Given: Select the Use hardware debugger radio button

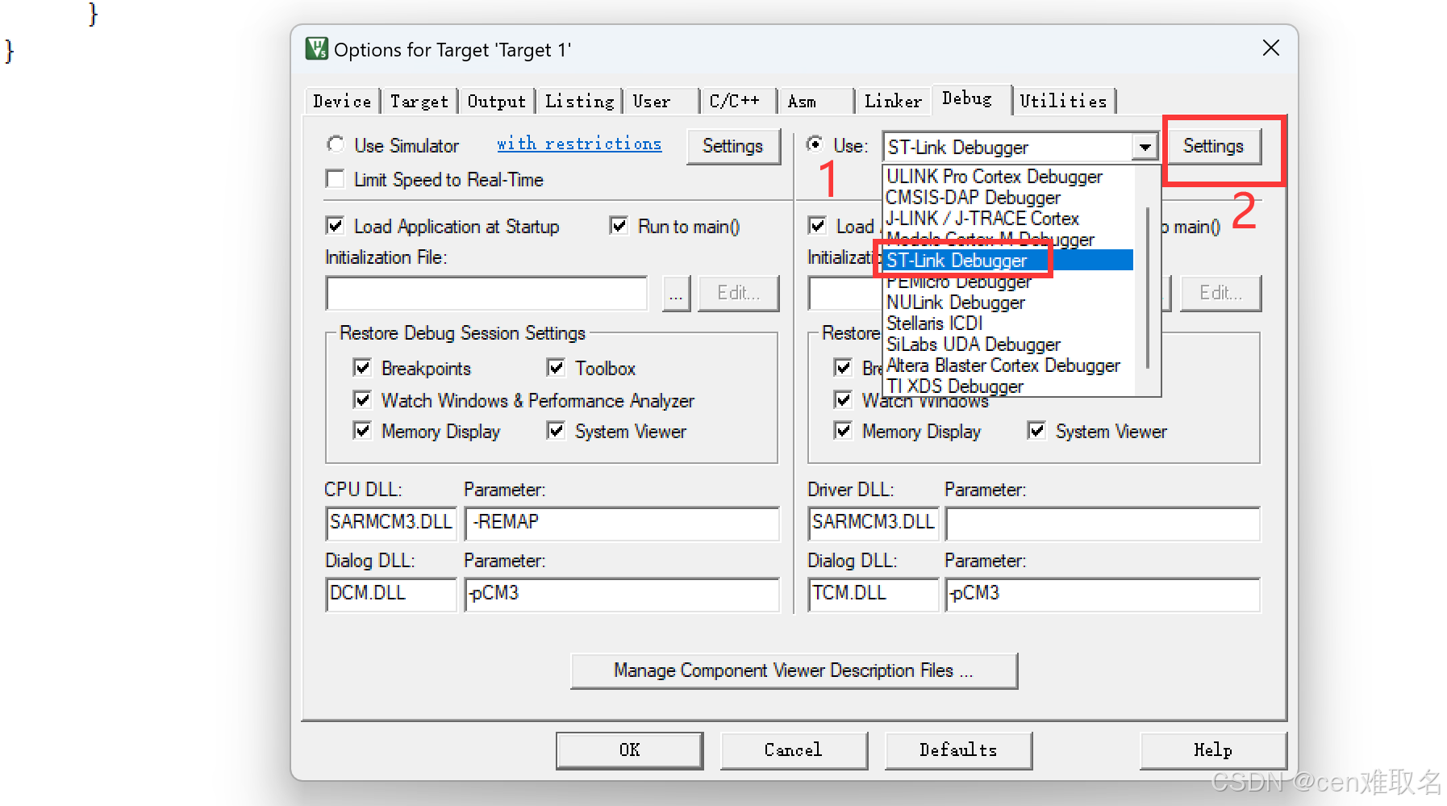Looking at the screenshot, I should tap(815, 144).
